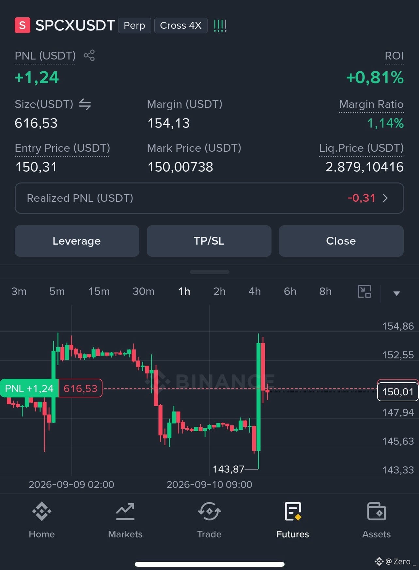Viewport: 419px width, 570px height.
Task: Expand Realized PNL details chevron
Action: [385, 198]
